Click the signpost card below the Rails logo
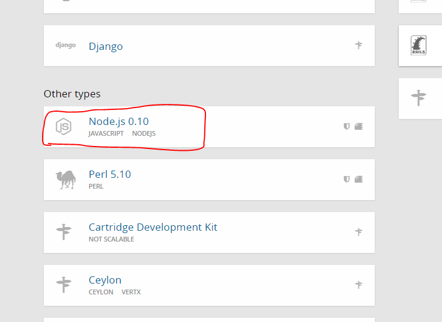Image resolution: width=442 pixels, height=322 pixels. (420, 99)
